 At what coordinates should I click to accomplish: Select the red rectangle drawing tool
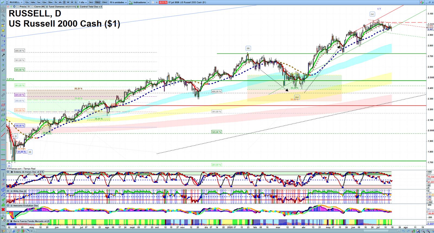(x=3, y=50)
